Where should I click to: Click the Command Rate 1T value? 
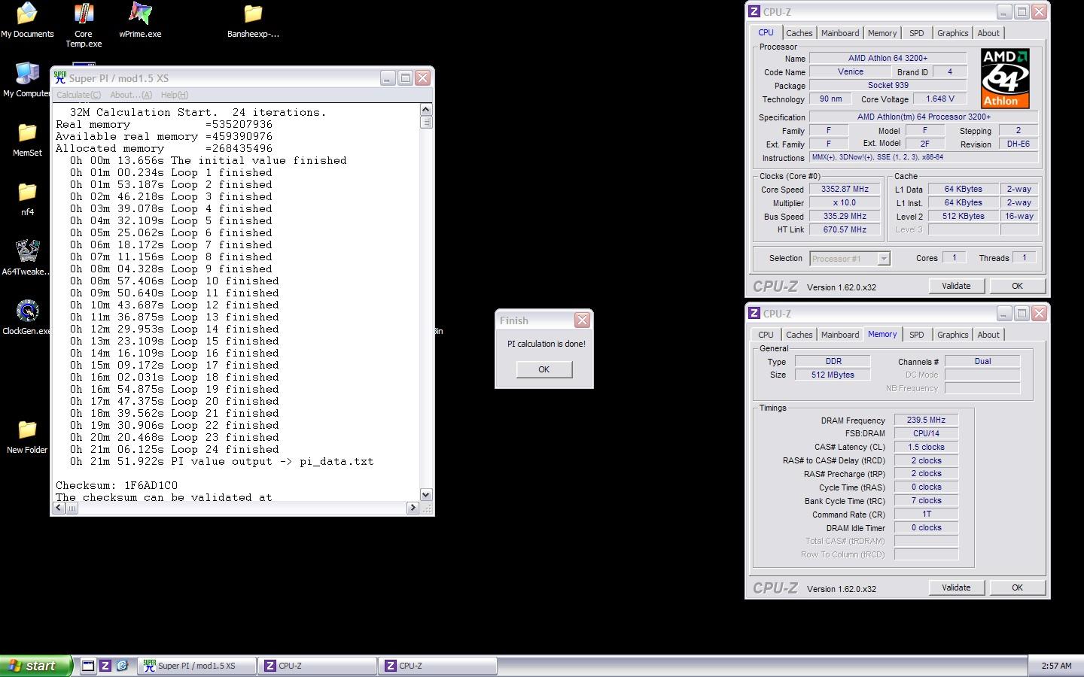[926, 515]
